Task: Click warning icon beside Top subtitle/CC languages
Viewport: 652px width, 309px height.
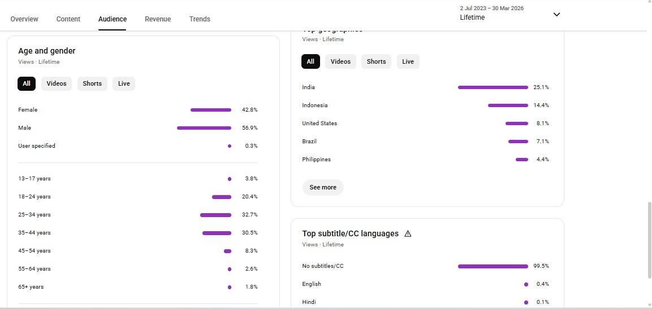Action: (x=408, y=233)
